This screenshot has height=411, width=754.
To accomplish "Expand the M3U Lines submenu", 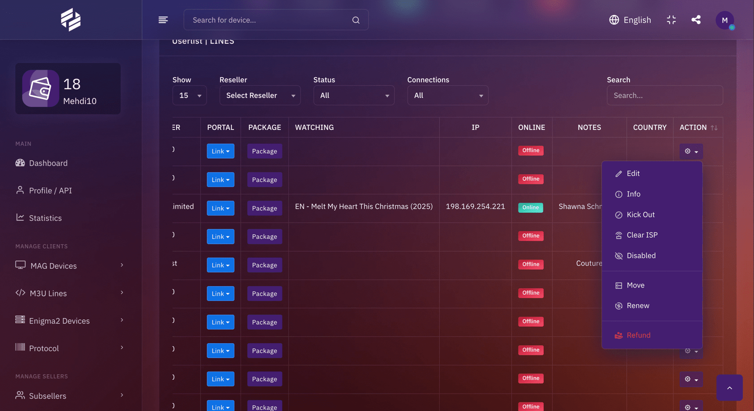I will tap(122, 292).
